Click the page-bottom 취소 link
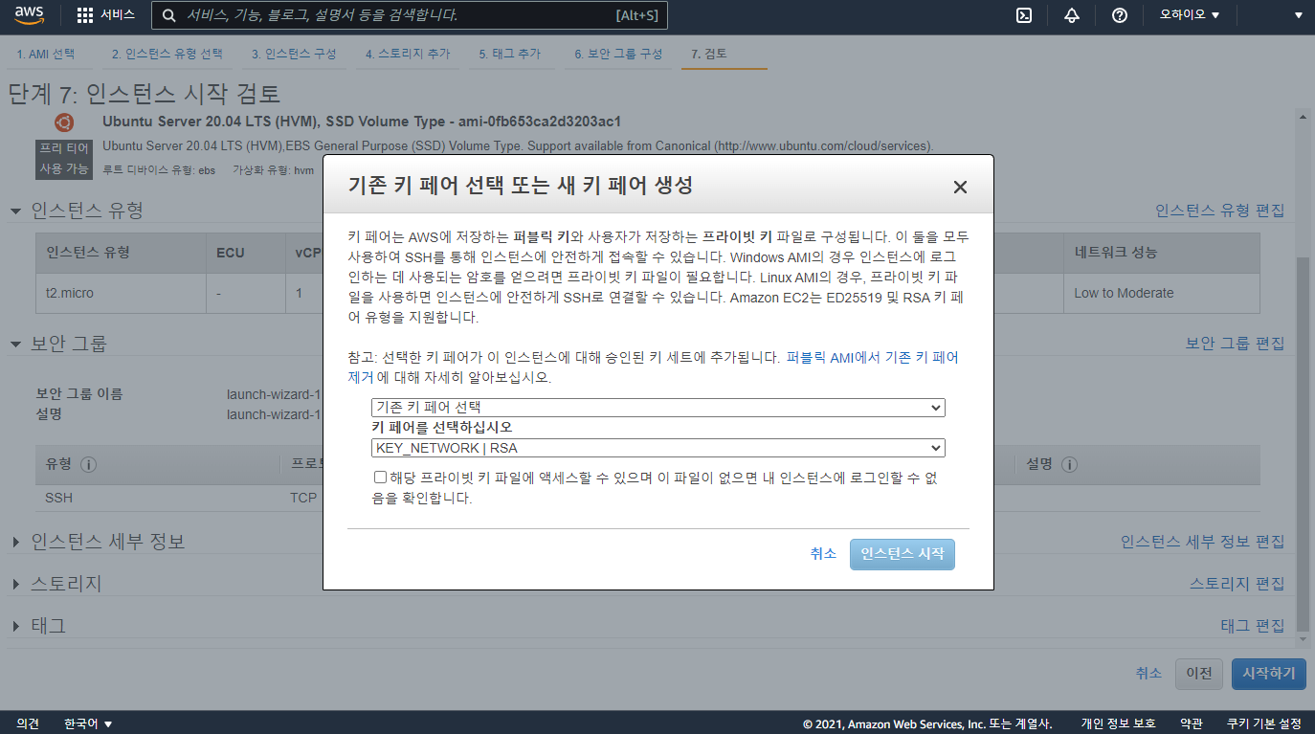 pyautogui.click(x=1148, y=674)
